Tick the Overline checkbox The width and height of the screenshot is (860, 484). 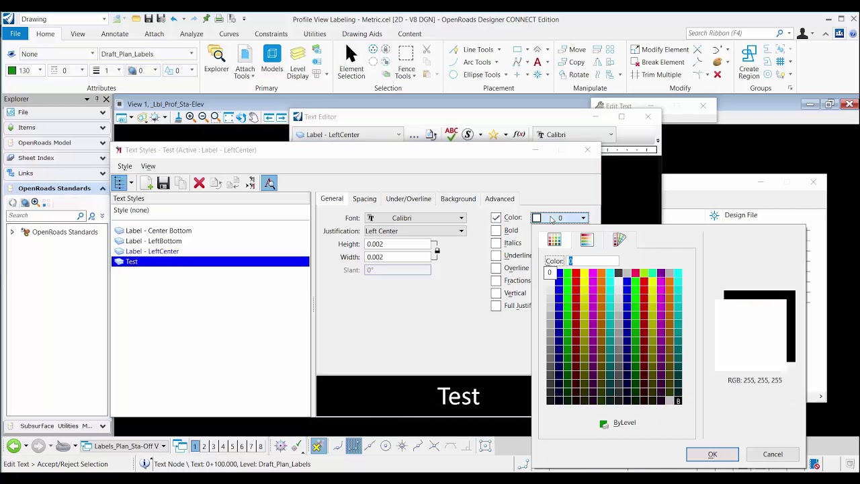[496, 268]
